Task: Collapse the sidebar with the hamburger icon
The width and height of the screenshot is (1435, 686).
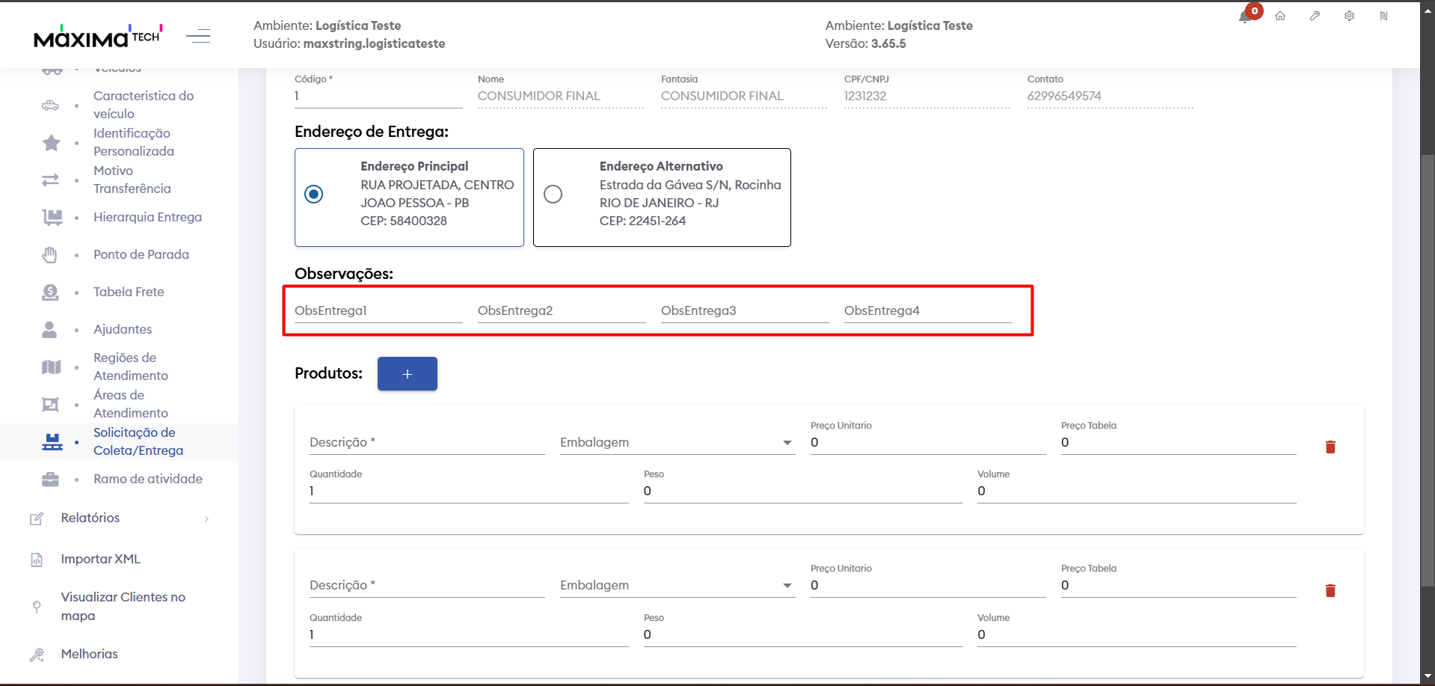Action: (198, 36)
